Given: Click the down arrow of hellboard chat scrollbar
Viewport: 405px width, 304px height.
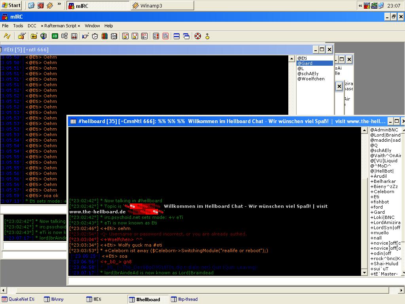Looking at the screenshot, I should tap(364, 272).
